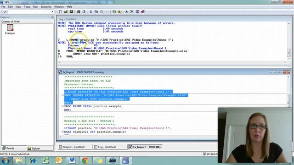The image size is (294, 165).
Task: Click 'Reading a SAS file - Method 1' comment
Action: coord(89,121)
